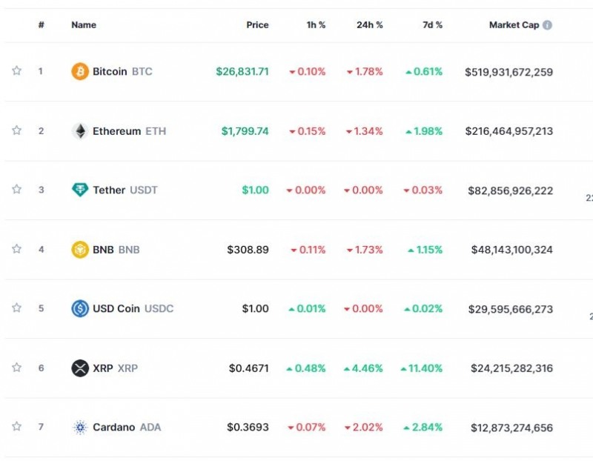Viewport: 593px width, 461px height.
Task: Click the XRP logo icon
Action: [80, 368]
